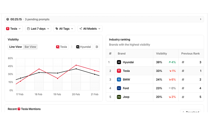Click Hyundai's 39% visibility value
208x124 pixels.
159,62
